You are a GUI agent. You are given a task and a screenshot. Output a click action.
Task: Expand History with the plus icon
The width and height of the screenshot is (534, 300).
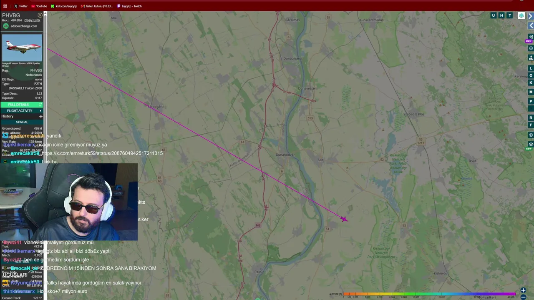pyautogui.click(x=40, y=117)
